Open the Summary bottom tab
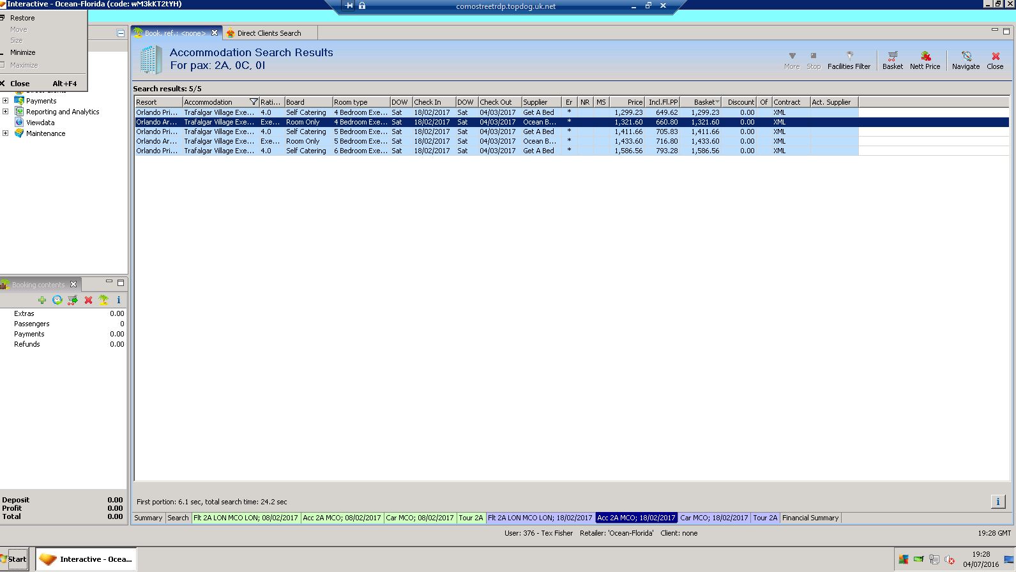The width and height of the screenshot is (1016, 572). [148, 518]
